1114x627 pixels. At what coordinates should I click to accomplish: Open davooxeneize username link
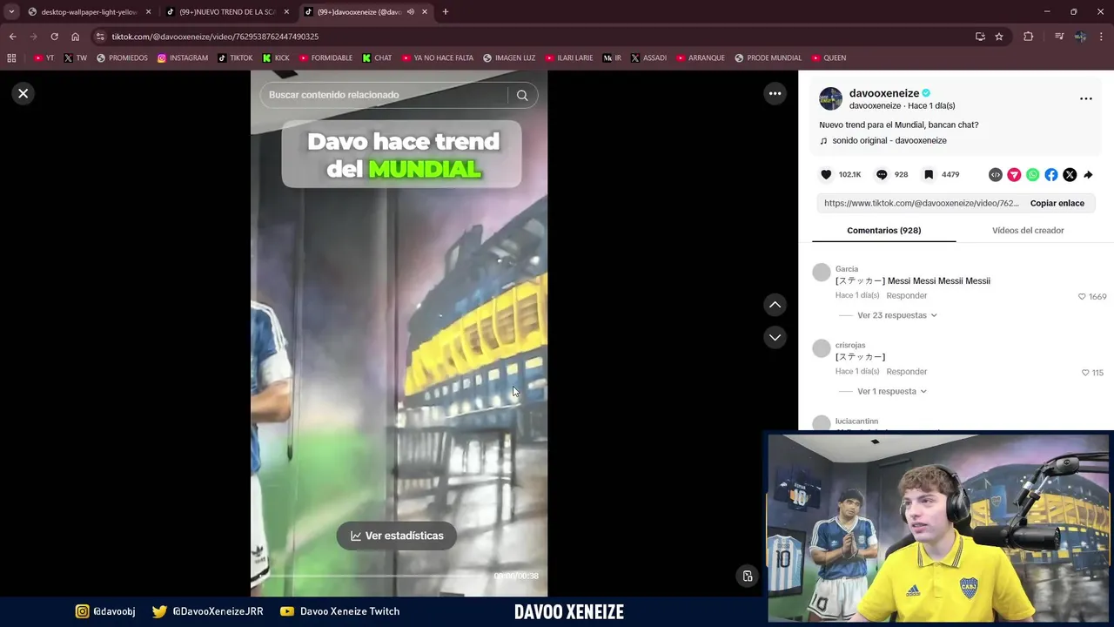(x=884, y=93)
